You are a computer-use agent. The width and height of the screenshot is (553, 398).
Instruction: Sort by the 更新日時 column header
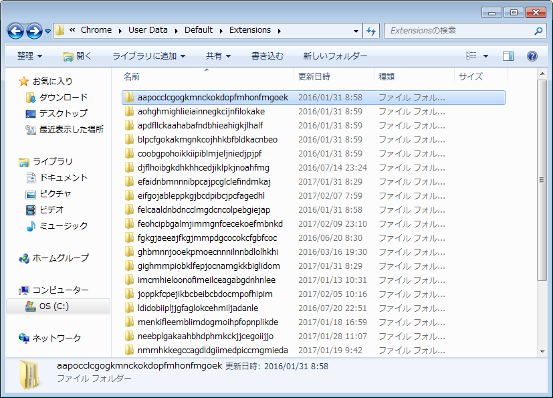coord(314,76)
